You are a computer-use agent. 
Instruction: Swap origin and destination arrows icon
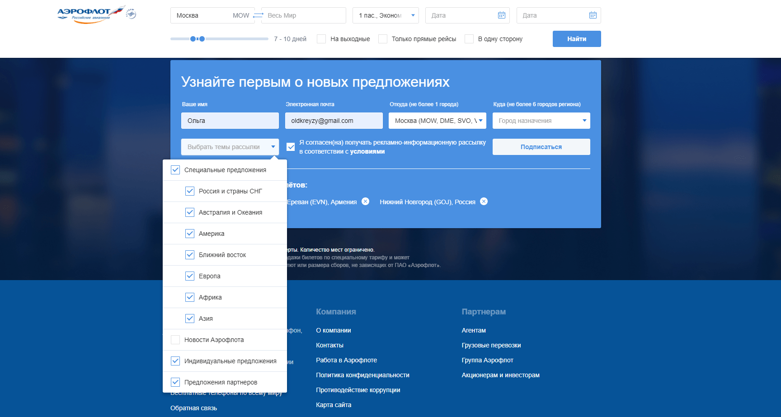pos(258,15)
